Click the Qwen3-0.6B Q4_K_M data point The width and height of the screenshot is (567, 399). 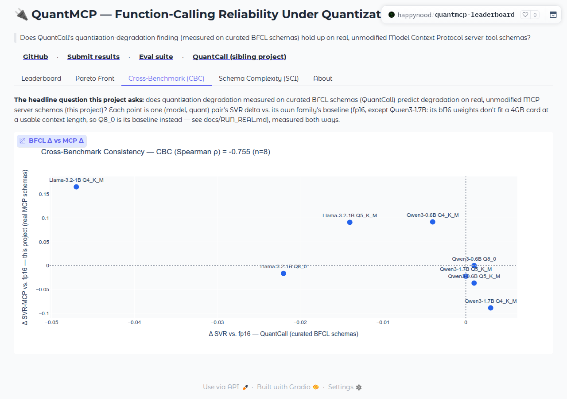433,222
